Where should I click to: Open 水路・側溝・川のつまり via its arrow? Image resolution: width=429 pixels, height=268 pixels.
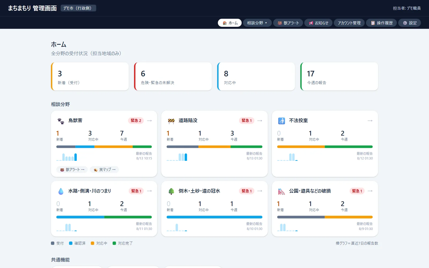[x=149, y=191]
